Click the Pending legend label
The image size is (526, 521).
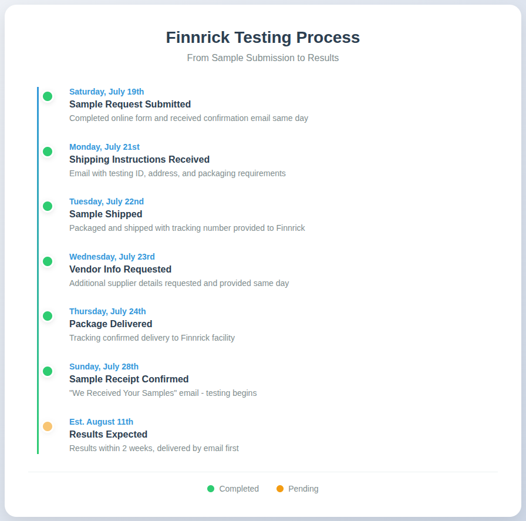tap(304, 489)
